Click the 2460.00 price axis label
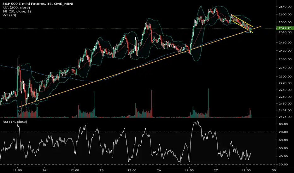294x173 pixels. tap(285, 42)
